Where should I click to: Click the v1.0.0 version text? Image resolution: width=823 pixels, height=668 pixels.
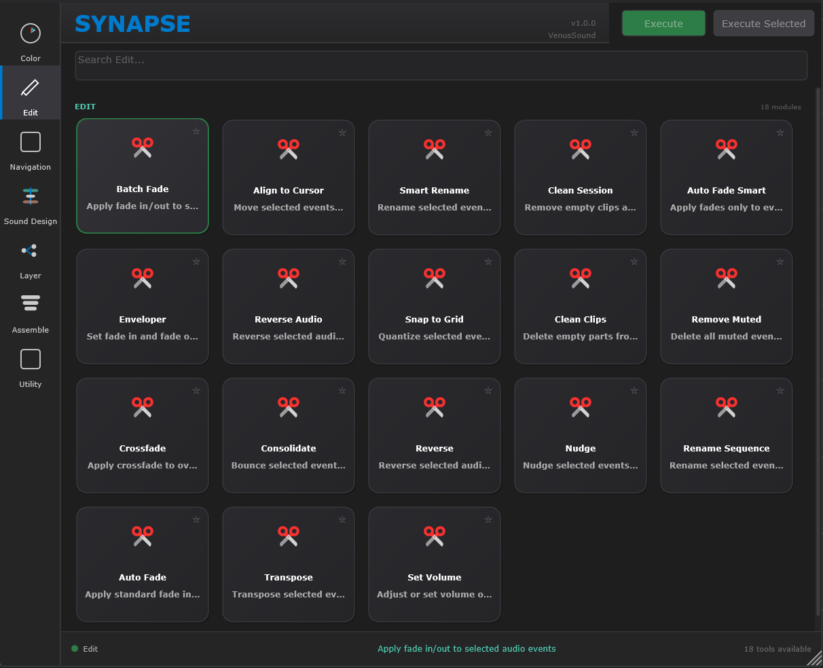tap(583, 23)
